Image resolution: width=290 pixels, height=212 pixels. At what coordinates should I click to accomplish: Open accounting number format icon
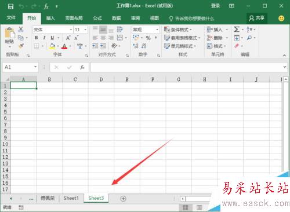coord(136,38)
